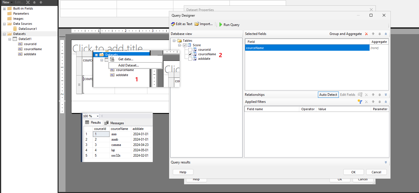Collapse the Selected fields section chevron
The width and height of the screenshot is (419, 193).
point(386,34)
